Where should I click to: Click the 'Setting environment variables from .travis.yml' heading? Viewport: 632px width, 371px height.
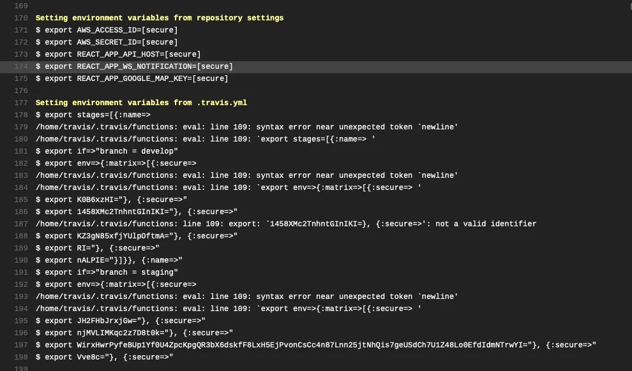(141, 103)
